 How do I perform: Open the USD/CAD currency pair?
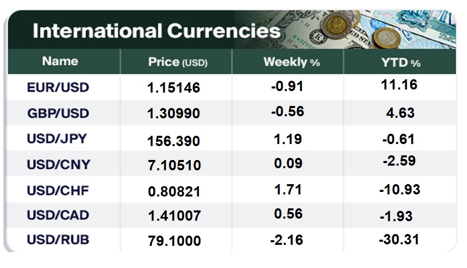coord(58,215)
